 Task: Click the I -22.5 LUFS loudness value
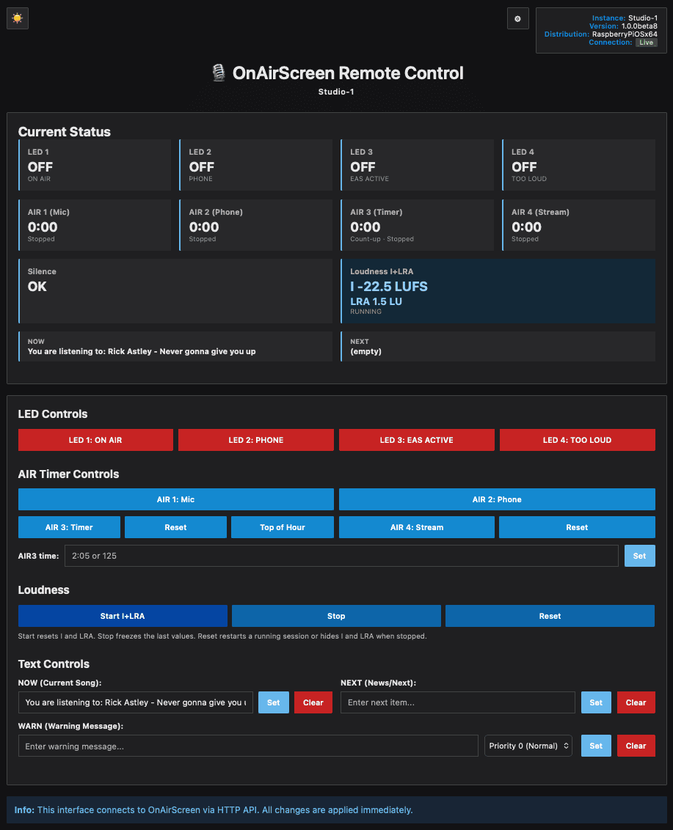pyautogui.click(x=389, y=287)
